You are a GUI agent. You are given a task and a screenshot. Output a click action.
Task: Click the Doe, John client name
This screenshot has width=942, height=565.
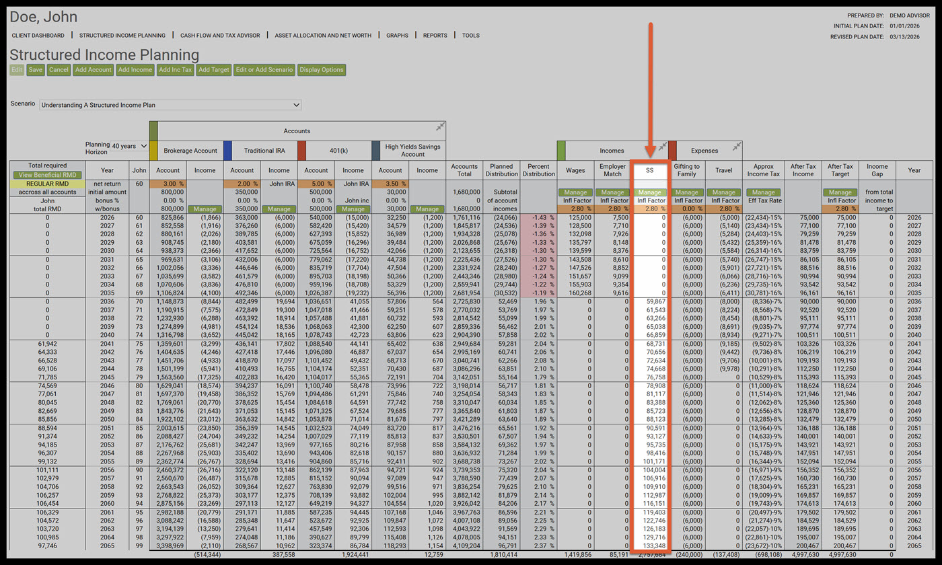[44, 17]
